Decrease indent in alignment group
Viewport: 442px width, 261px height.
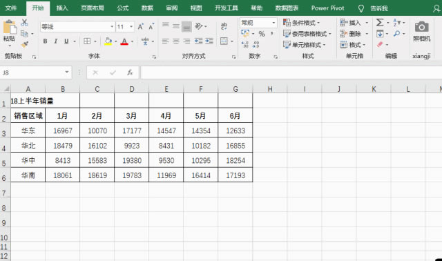198,41
